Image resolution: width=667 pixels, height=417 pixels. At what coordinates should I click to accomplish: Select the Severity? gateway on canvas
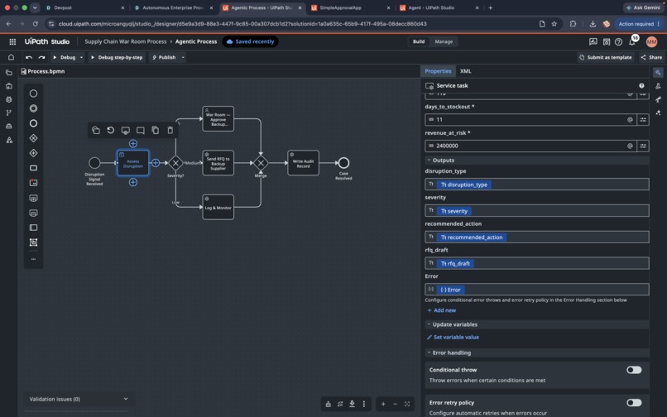(x=175, y=163)
